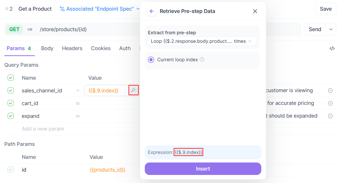
Task: Remove the sales_channel_id param with minus icon
Action: (330, 91)
